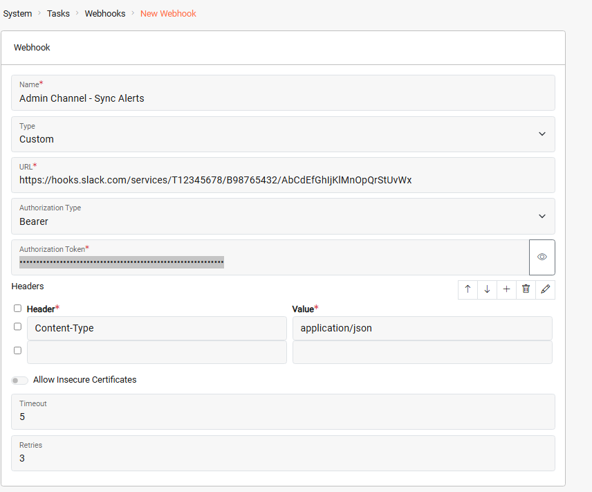Open the System breadcrumb link
Image resolution: width=592 pixels, height=492 pixels.
click(x=17, y=13)
